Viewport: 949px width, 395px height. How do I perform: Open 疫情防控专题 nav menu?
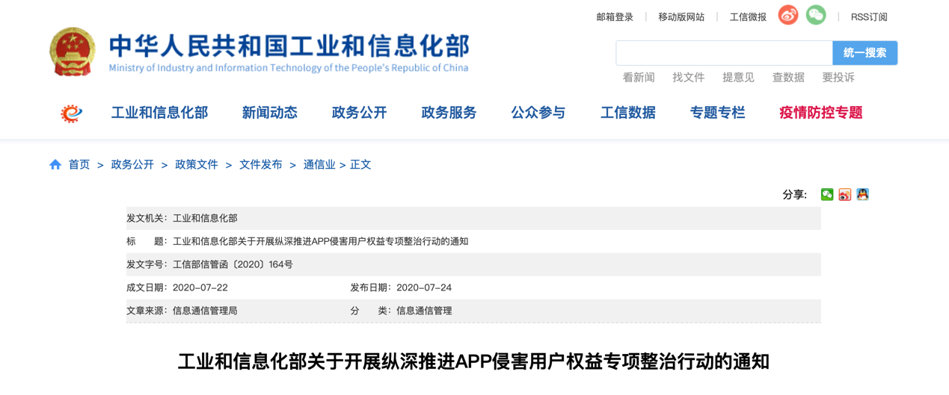tap(821, 113)
